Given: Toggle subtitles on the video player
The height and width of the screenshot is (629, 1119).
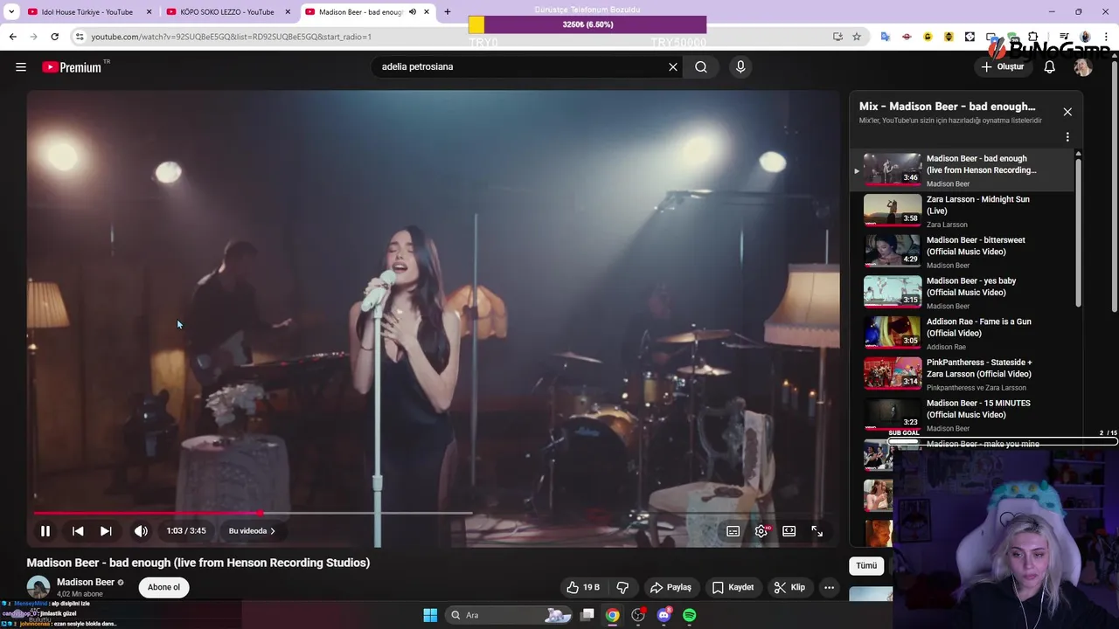Looking at the screenshot, I should pyautogui.click(x=733, y=531).
